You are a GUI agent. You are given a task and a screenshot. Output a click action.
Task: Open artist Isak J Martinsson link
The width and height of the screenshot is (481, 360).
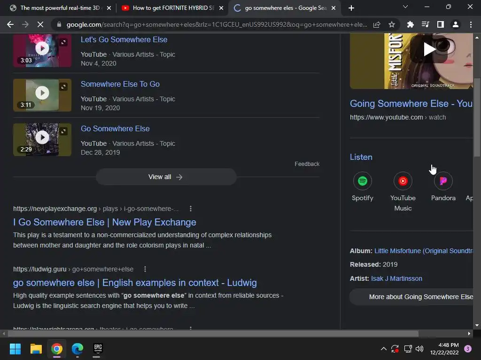coord(396,278)
